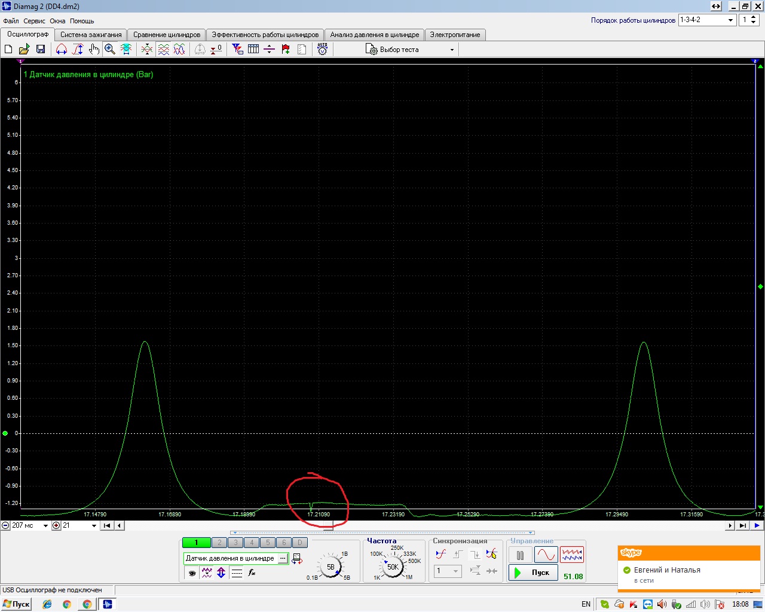This screenshot has height=612, width=765.
Task: Switch to the multi-waveform display mode
Action: pos(572,555)
